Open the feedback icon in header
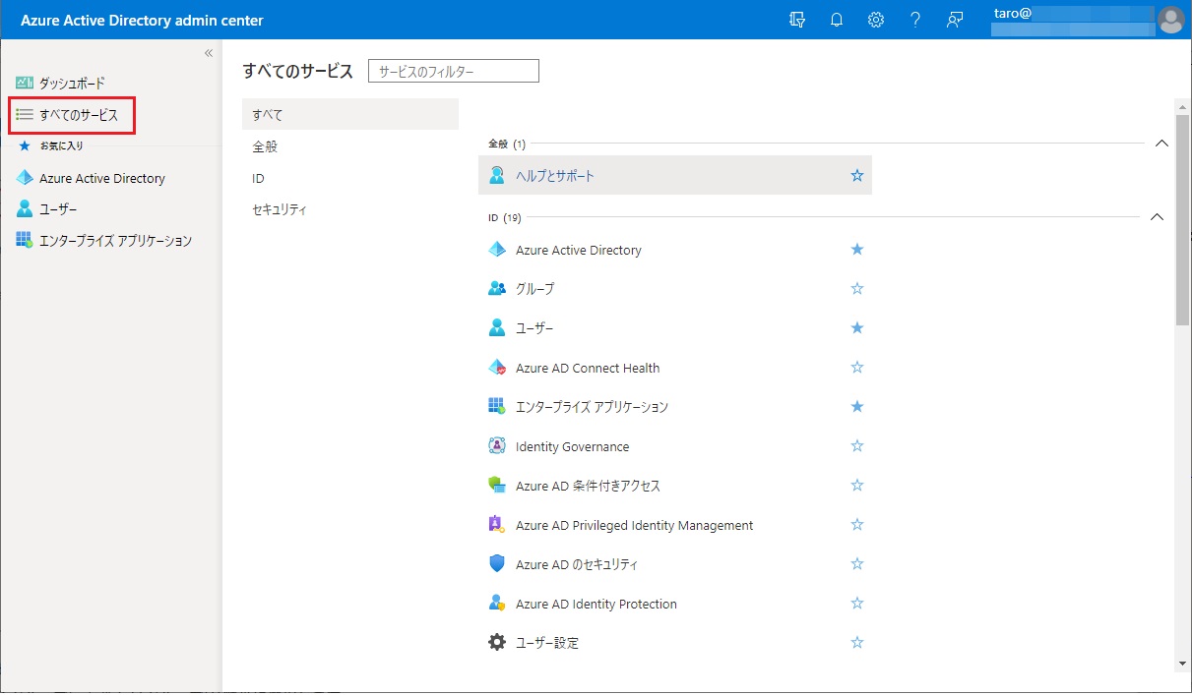Viewport: 1192px width, 695px height. tap(954, 20)
